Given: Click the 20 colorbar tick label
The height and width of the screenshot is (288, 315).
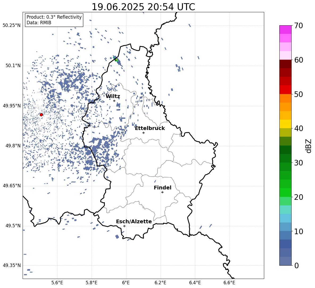Looking at the screenshot, I should click(x=299, y=197).
